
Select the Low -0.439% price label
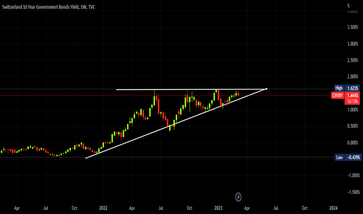pyautogui.click(x=348, y=157)
